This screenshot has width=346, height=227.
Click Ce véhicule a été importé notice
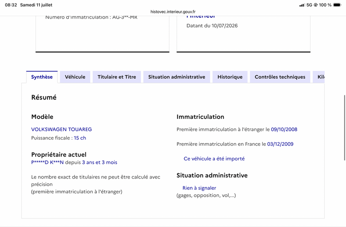214,159
